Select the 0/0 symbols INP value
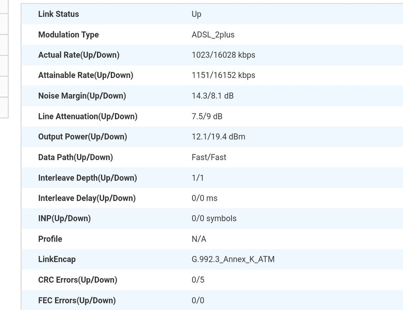 [x=214, y=219]
